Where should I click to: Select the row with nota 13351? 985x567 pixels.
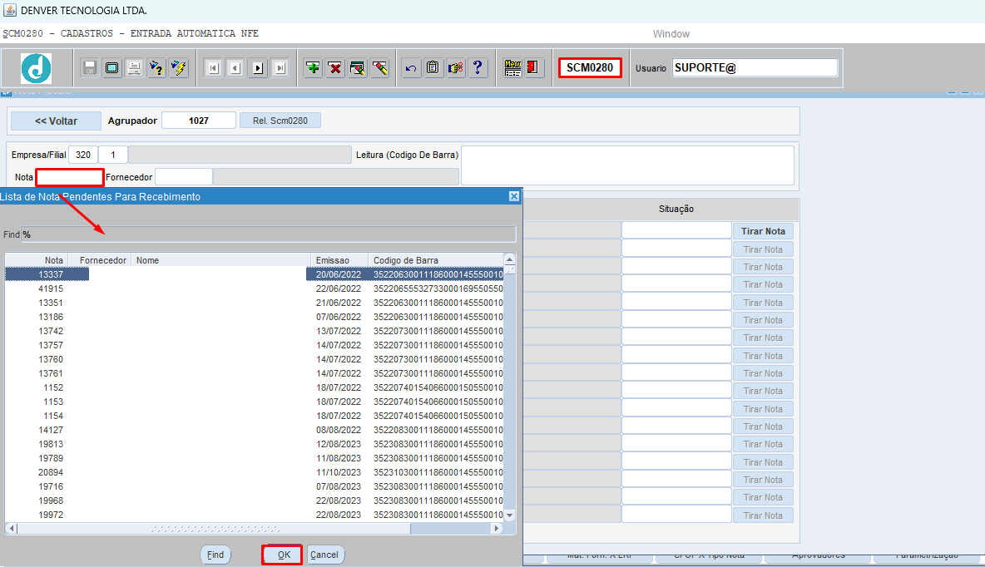(x=255, y=303)
